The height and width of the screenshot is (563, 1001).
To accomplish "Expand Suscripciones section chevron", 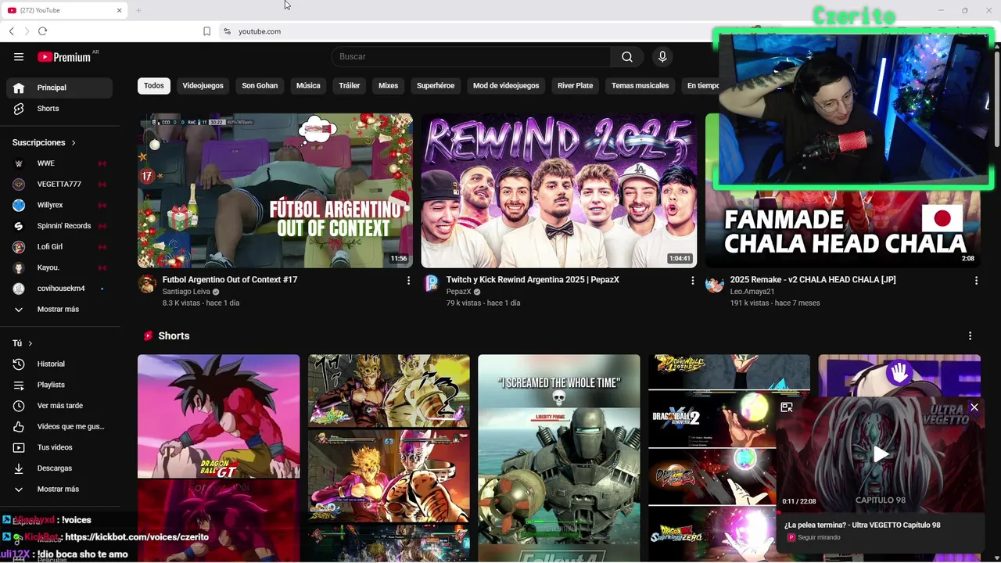I will (x=74, y=142).
